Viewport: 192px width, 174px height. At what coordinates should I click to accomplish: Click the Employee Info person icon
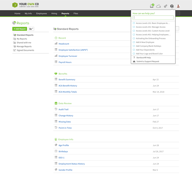pyautogui.click(x=56, y=139)
